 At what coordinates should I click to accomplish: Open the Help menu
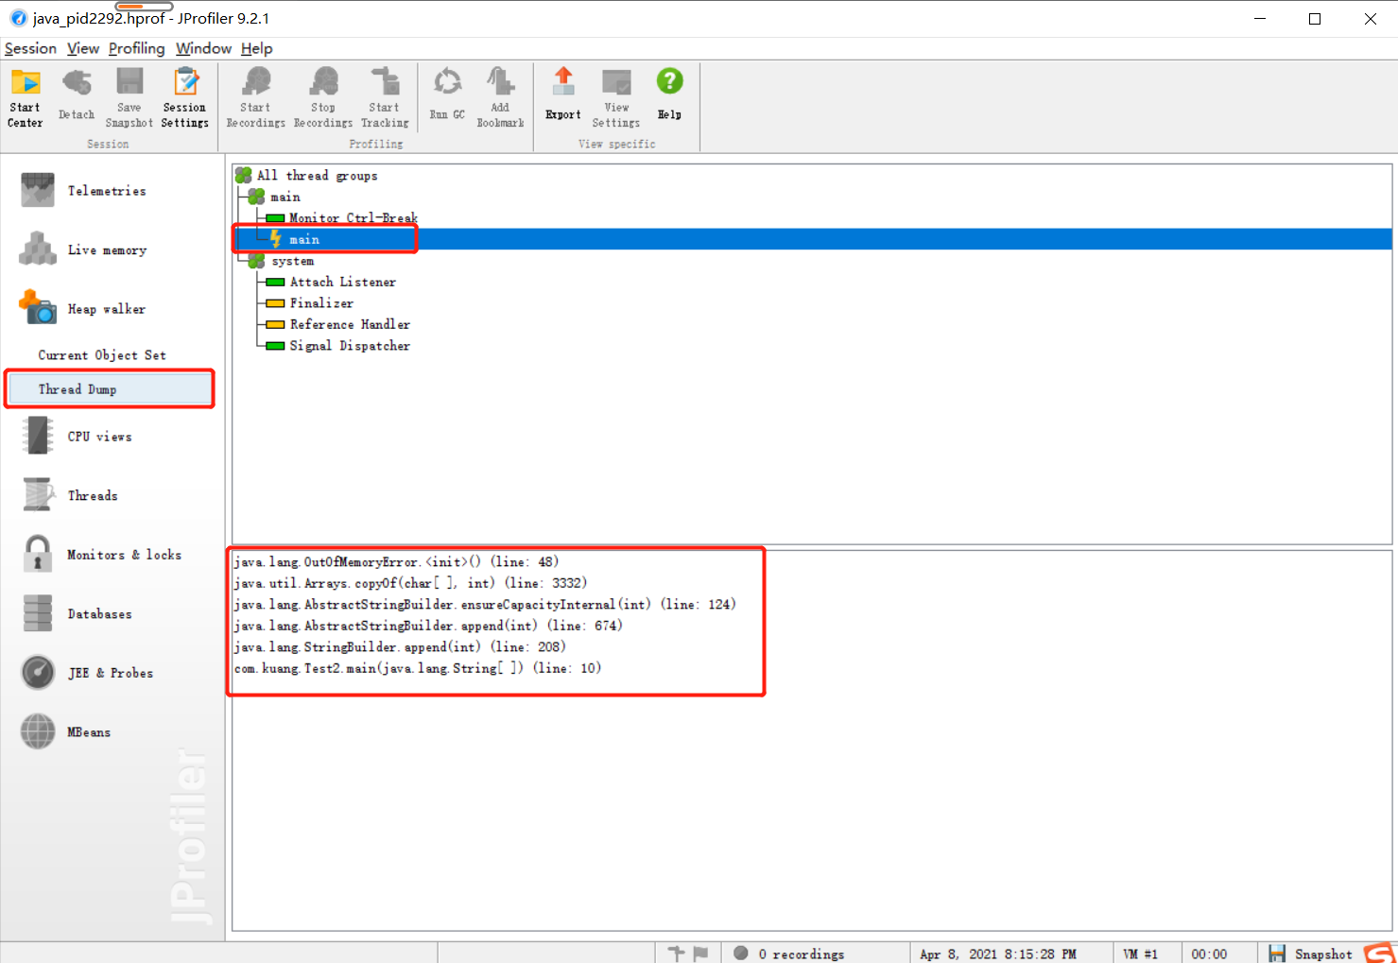coord(256,48)
